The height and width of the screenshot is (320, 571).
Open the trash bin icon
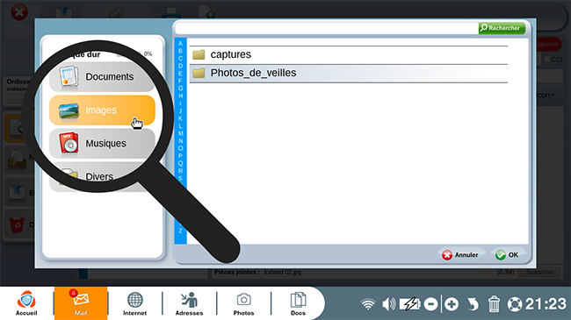coord(494,304)
